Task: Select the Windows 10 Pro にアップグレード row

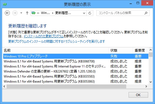Action: tap(76, 56)
